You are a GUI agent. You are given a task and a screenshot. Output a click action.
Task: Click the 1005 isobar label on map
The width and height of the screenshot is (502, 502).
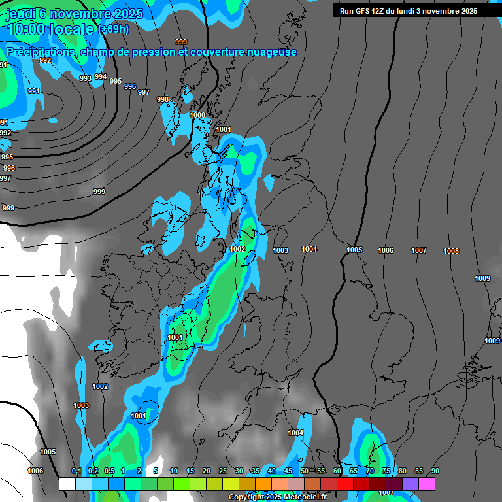354,250
